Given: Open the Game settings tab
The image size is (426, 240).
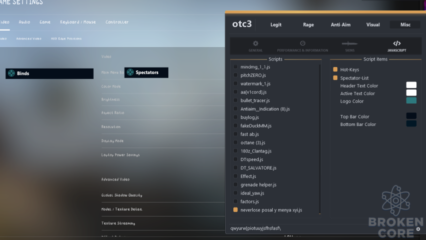Looking at the screenshot, I should [x=45, y=22].
